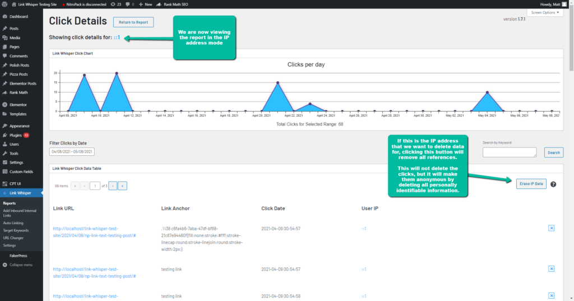This screenshot has width=574, height=301.
Task: Open Link Whisper Settings submenu item
Action: 9,246
